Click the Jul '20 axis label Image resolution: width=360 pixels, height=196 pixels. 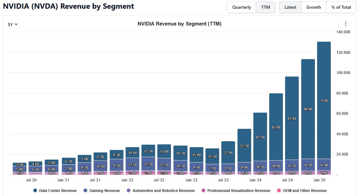tap(31, 180)
